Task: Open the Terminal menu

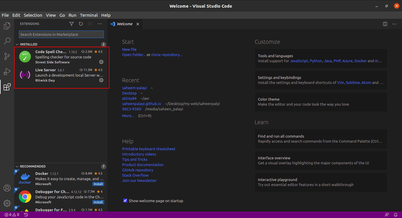Action: click(x=89, y=15)
